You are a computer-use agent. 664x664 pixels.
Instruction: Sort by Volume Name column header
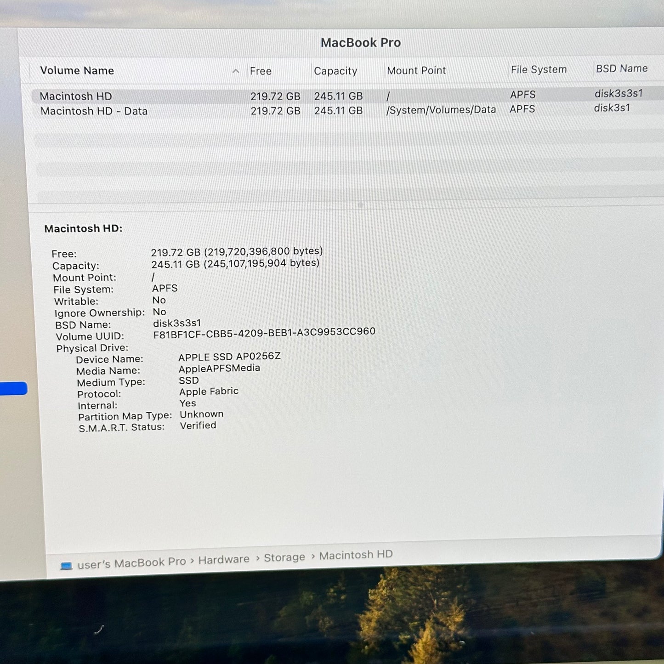point(77,71)
